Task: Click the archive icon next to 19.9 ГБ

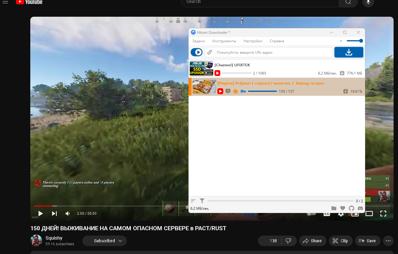Action: pyautogui.click(x=346, y=91)
